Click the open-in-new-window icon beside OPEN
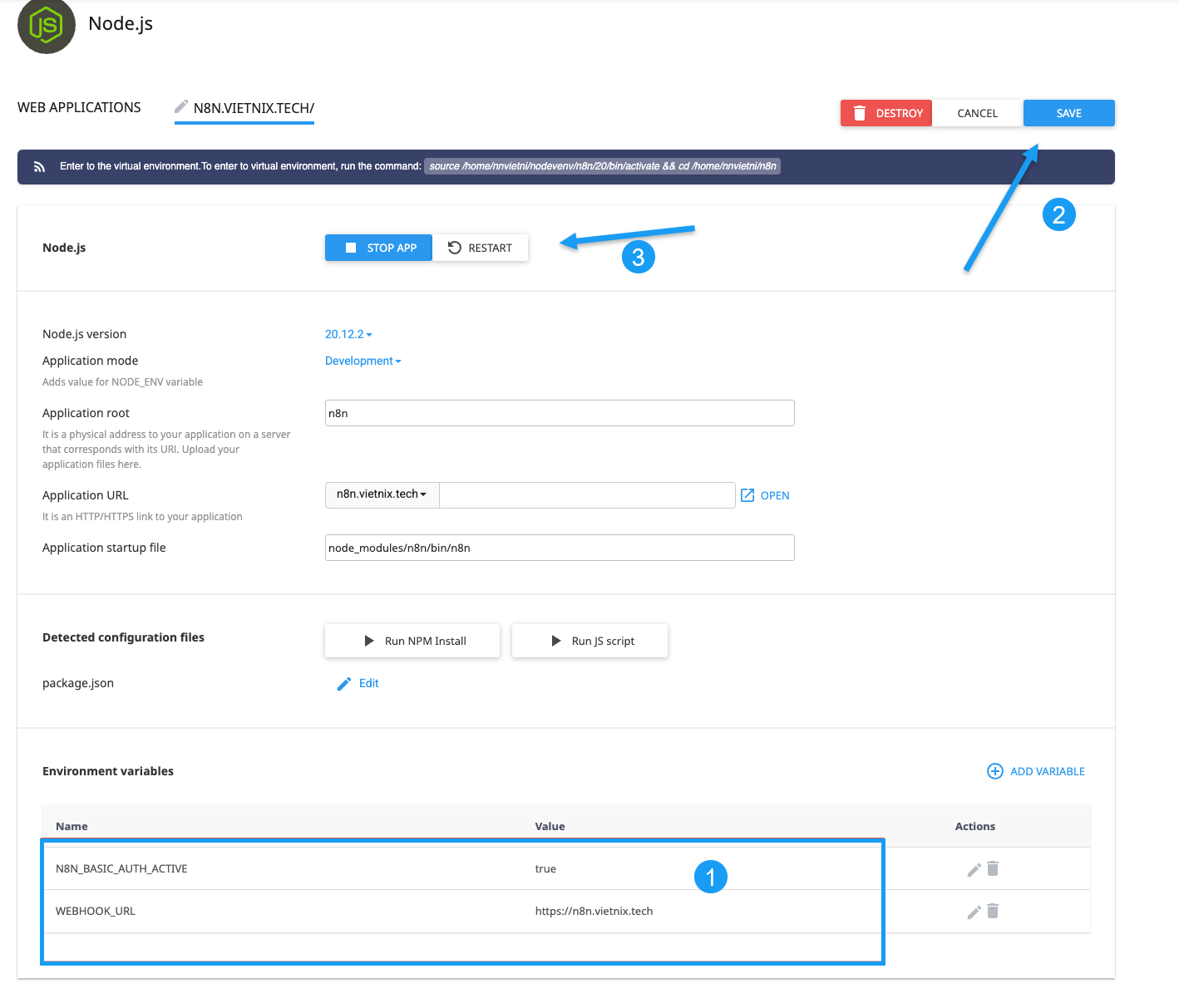The image size is (1179, 998). tap(747, 495)
